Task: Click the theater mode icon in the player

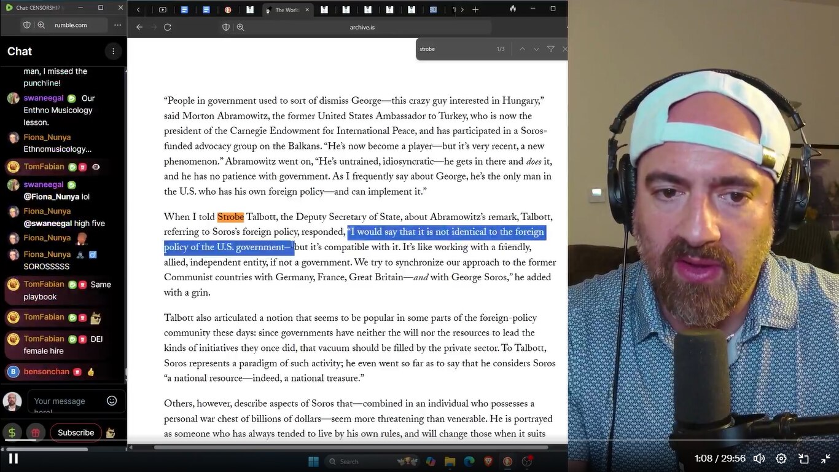Action: click(803, 458)
